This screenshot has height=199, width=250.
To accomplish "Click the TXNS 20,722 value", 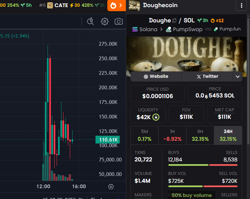I will (143, 159).
